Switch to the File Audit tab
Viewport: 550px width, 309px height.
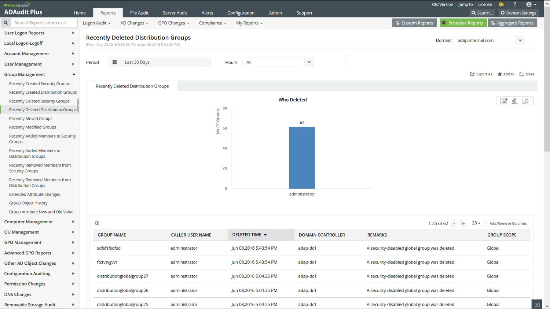[139, 13]
